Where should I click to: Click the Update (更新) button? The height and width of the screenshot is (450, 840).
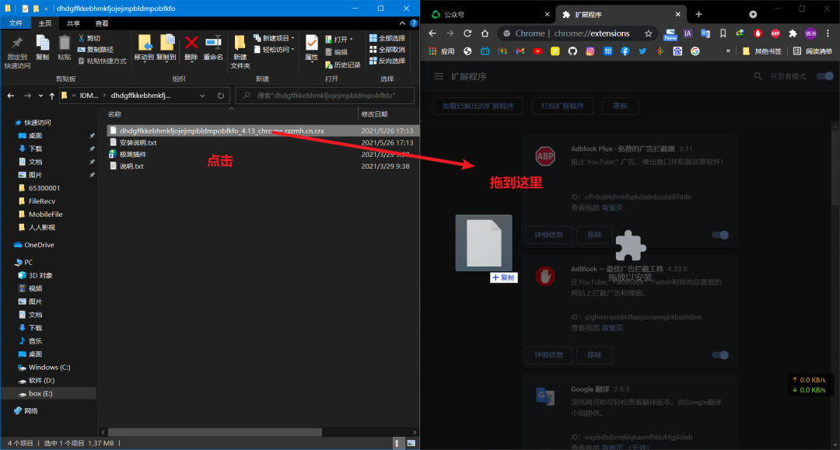pyautogui.click(x=620, y=106)
